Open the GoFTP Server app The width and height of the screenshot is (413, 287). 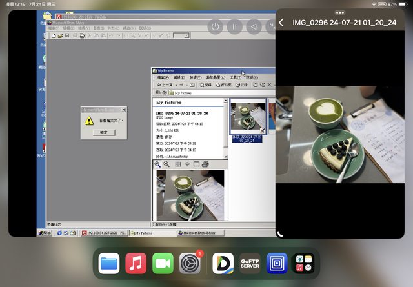pos(250,263)
